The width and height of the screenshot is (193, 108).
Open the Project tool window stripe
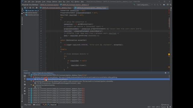tap(22, 11)
